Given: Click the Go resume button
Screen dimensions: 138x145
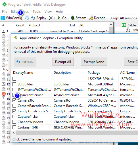Looking at the screenshot, I should [x=62, y=18].
